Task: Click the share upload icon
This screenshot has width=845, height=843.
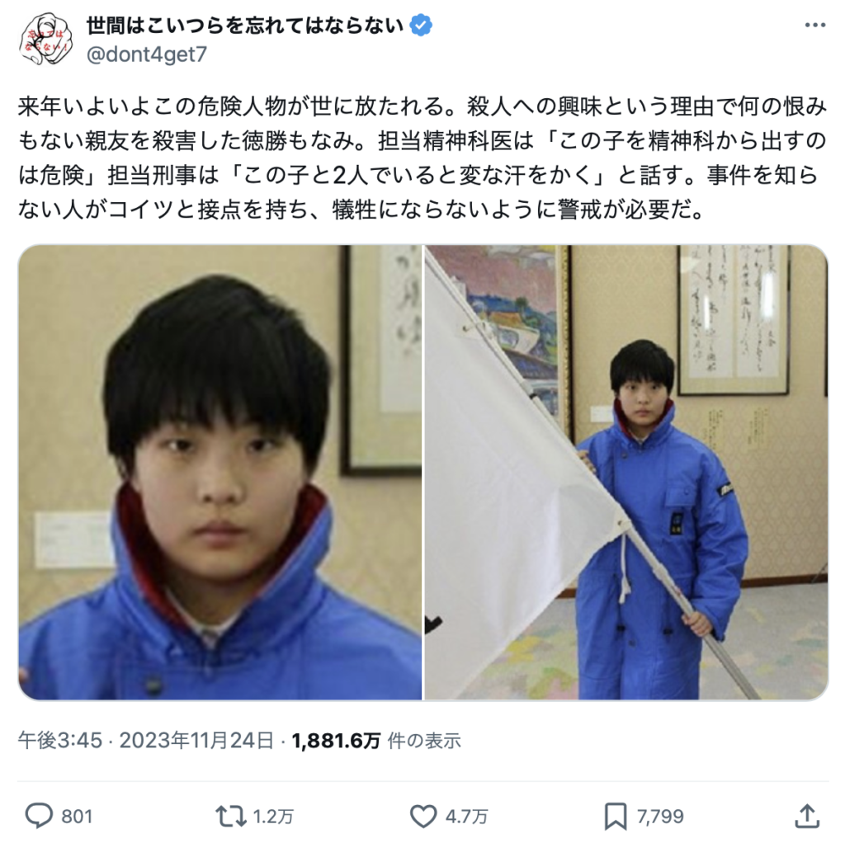Action: click(x=807, y=816)
